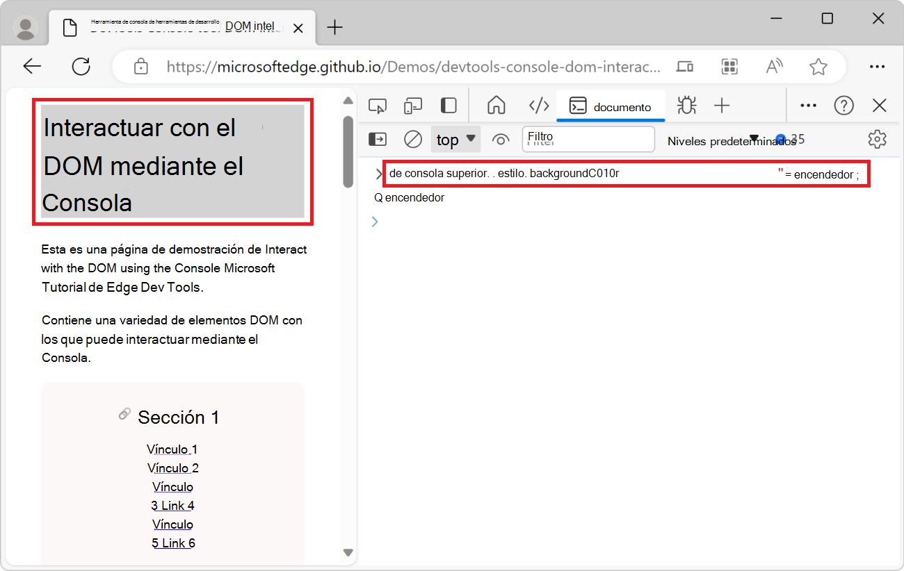Toggle the DevTools dock layout
The width and height of the screenshot is (904, 571).
(448, 105)
